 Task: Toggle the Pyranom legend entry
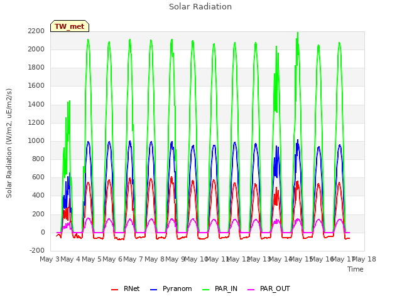[171, 288]
